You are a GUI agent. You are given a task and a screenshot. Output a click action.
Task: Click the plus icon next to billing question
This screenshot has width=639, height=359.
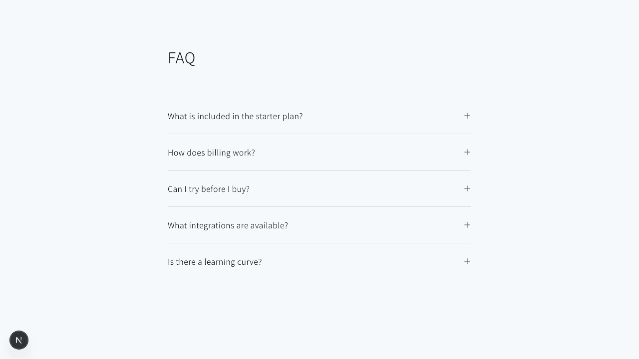(467, 152)
